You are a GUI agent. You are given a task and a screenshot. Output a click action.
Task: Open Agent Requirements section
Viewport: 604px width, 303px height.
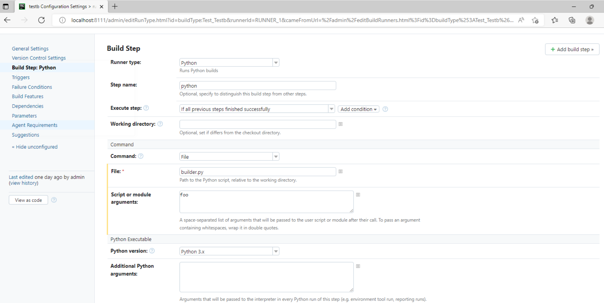pos(35,125)
